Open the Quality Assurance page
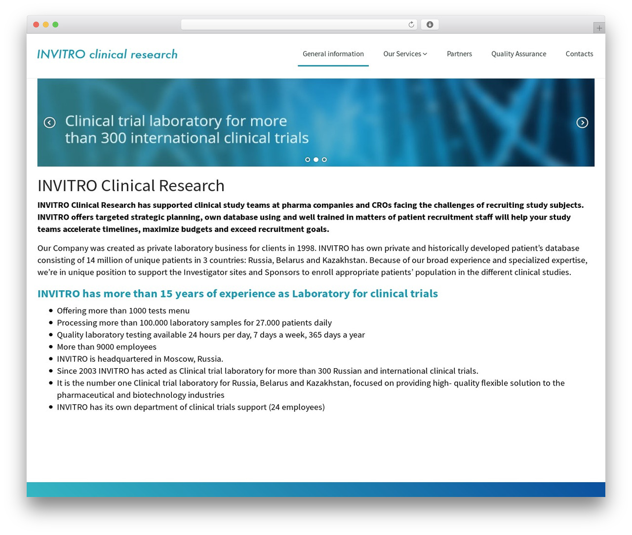 tap(518, 54)
